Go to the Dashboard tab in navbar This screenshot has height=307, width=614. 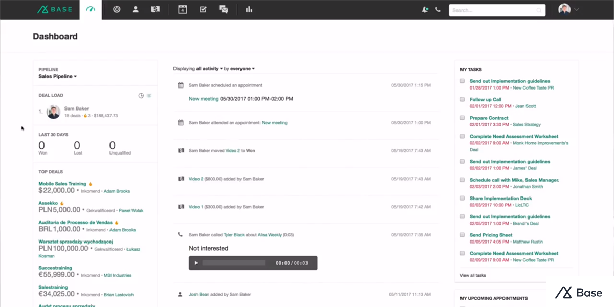click(x=91, y=9)
